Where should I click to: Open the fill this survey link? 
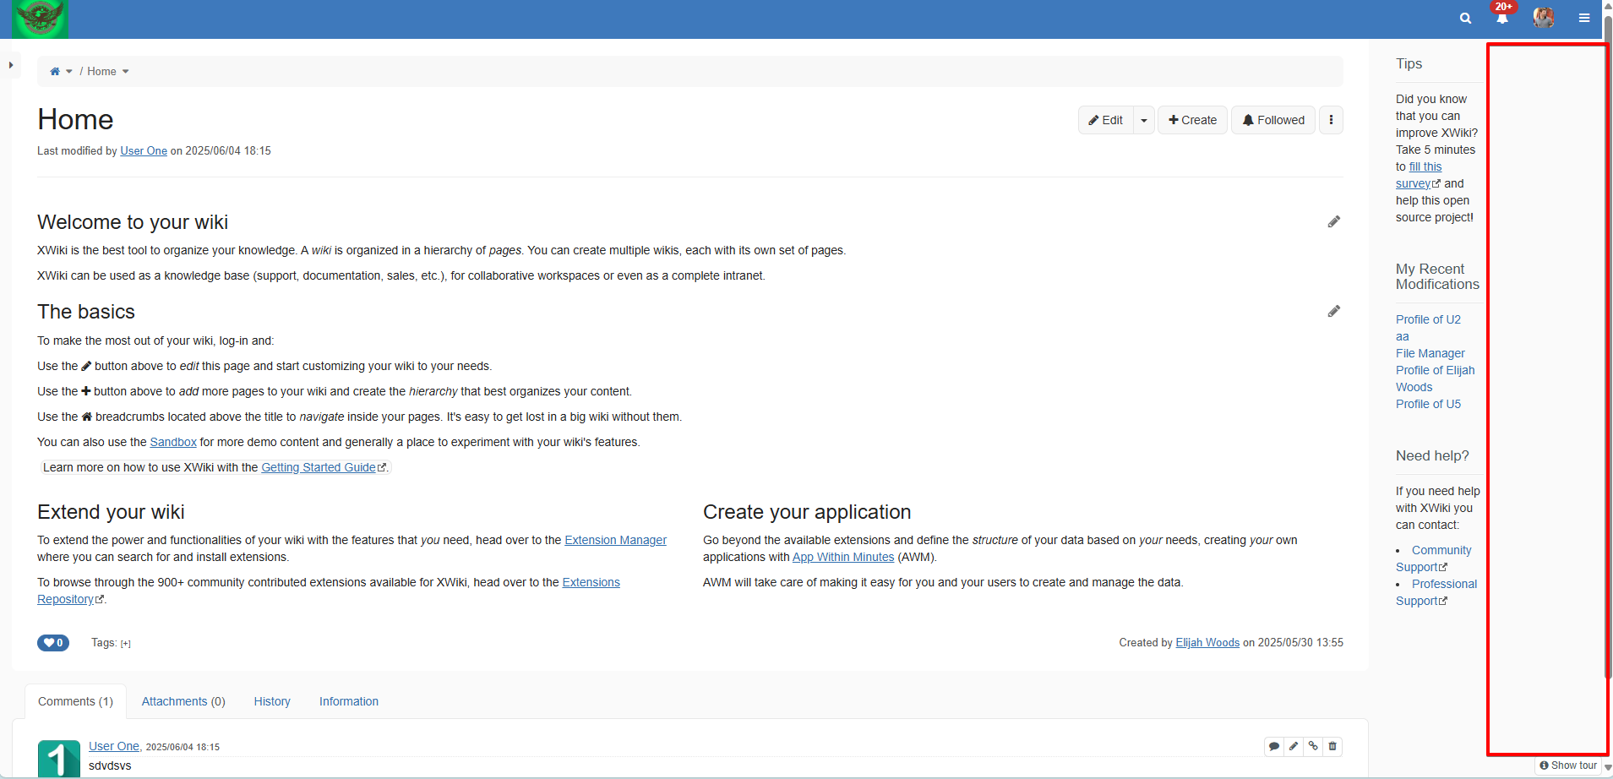(x=1419, y=175)
